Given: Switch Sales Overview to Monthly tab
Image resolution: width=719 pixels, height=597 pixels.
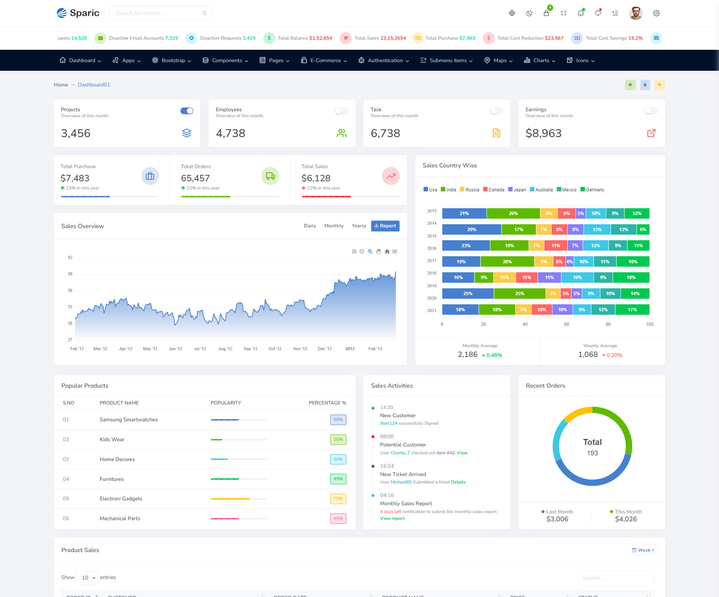Looking at the screenshot, I should point(334,226).
